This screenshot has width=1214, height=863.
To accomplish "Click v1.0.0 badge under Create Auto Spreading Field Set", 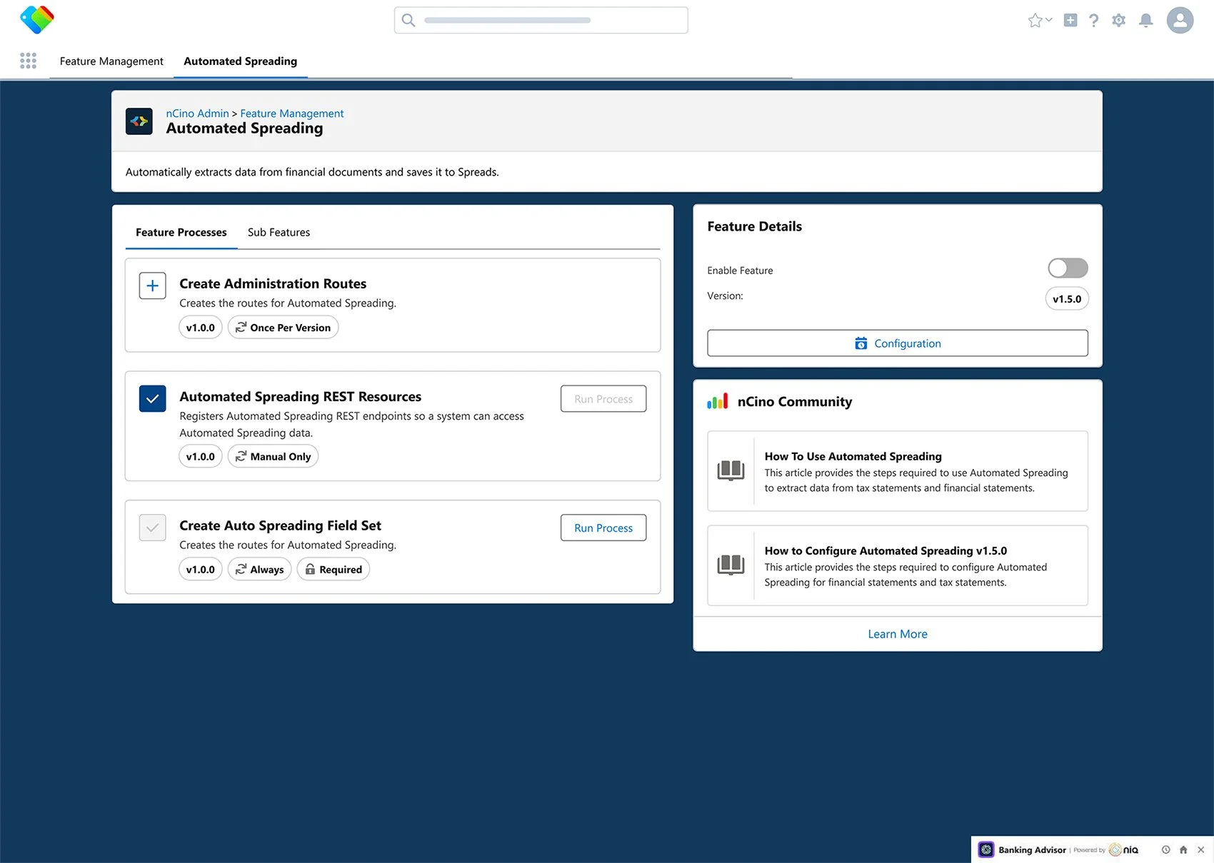I will [x=201, y=569].
